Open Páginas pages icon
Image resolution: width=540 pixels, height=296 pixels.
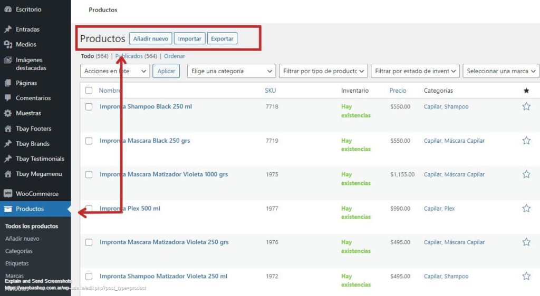(7, 83)
